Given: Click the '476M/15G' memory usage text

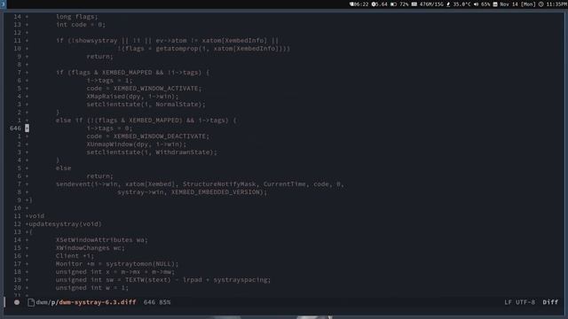Looking at the screenshot, I should click(431, 4).
